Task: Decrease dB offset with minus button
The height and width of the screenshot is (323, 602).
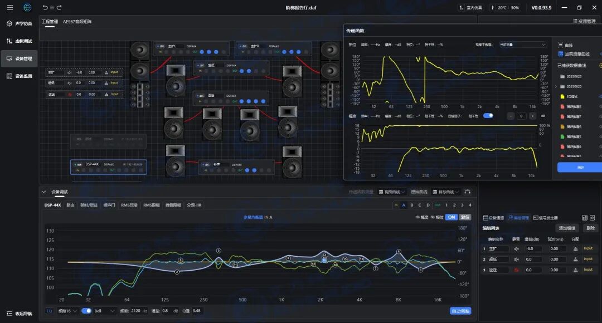Action: pyautogui.click(x=510, y=116)
